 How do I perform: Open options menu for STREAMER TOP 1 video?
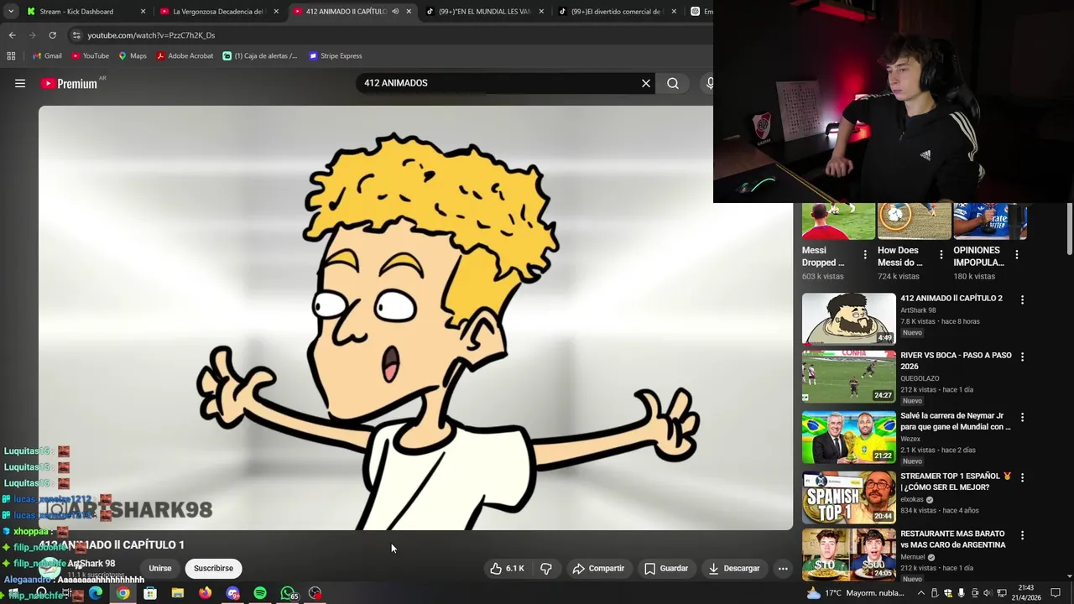click(x=1022, y=477)
